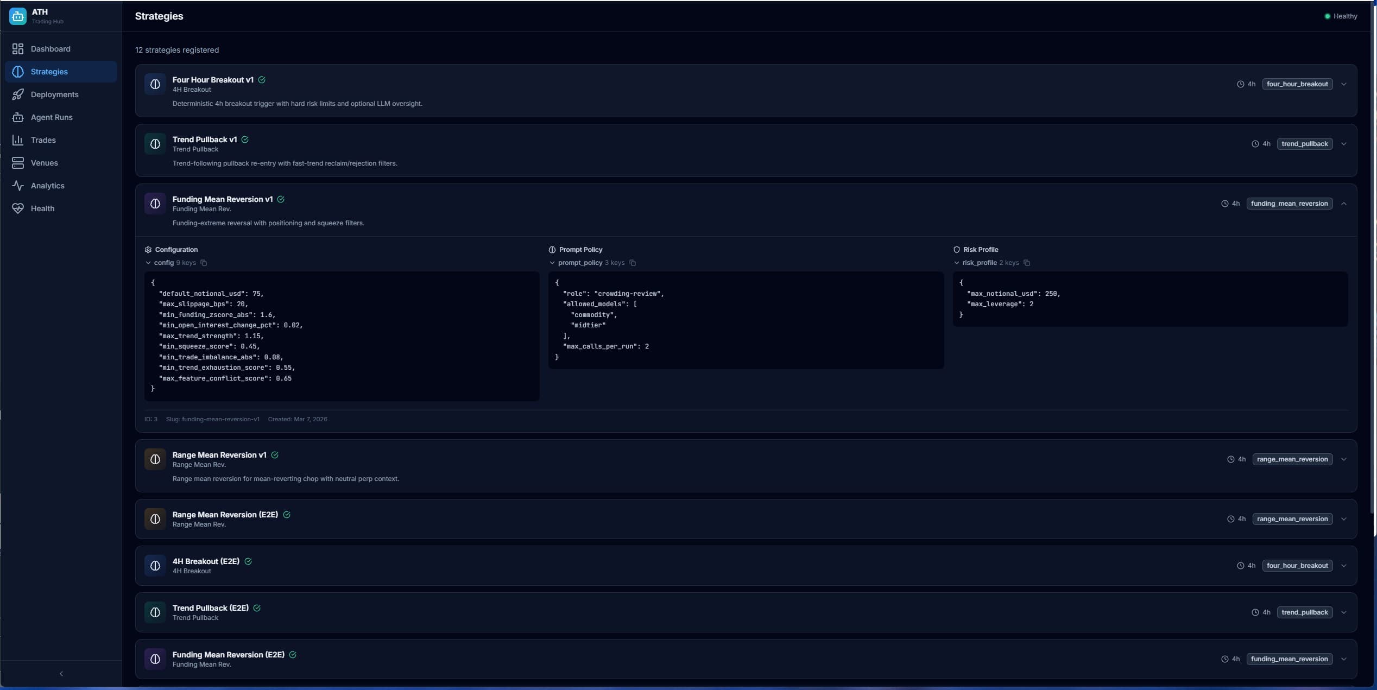Click verified checkmark next to Trend Pullback v1

(245, 140)
